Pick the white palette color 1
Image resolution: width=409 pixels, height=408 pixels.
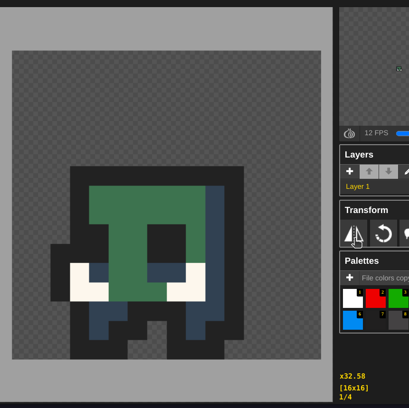(x=352, y=299)
